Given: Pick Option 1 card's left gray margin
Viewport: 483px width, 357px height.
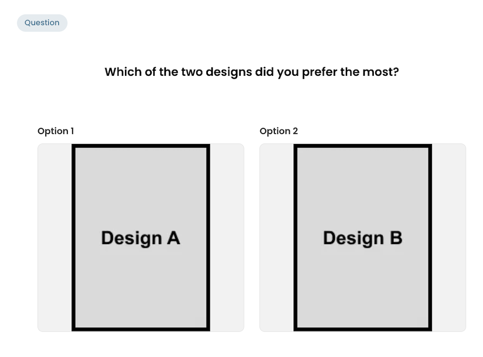Looking at the screenshot, I should point(55,238).
